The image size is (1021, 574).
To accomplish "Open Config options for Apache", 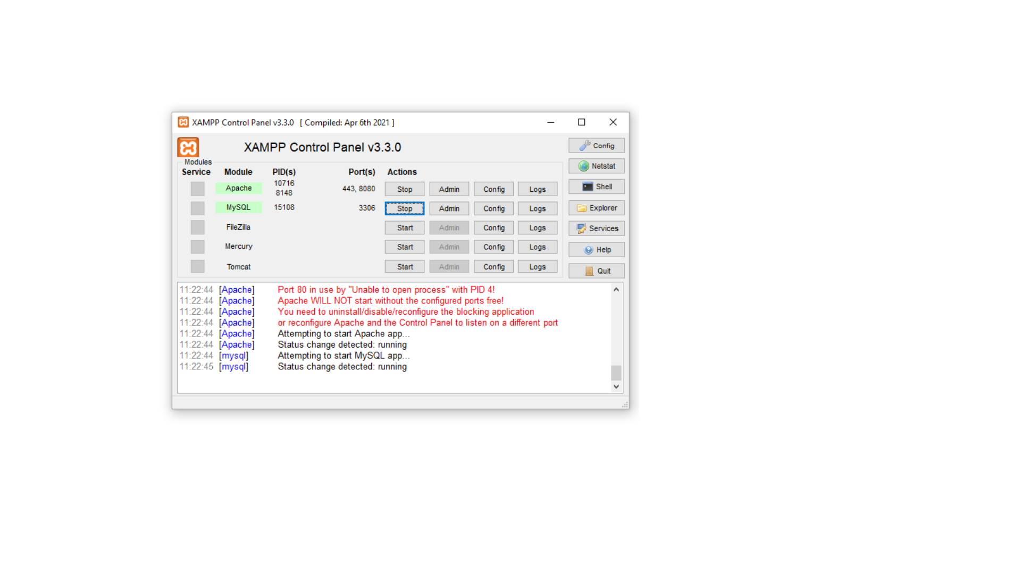I will 493,189.
